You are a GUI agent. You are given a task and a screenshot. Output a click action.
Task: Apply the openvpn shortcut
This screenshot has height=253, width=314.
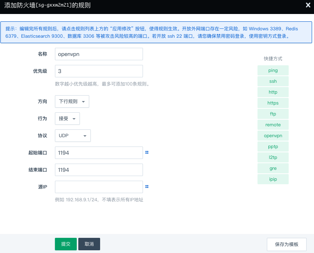click(273, 136)
